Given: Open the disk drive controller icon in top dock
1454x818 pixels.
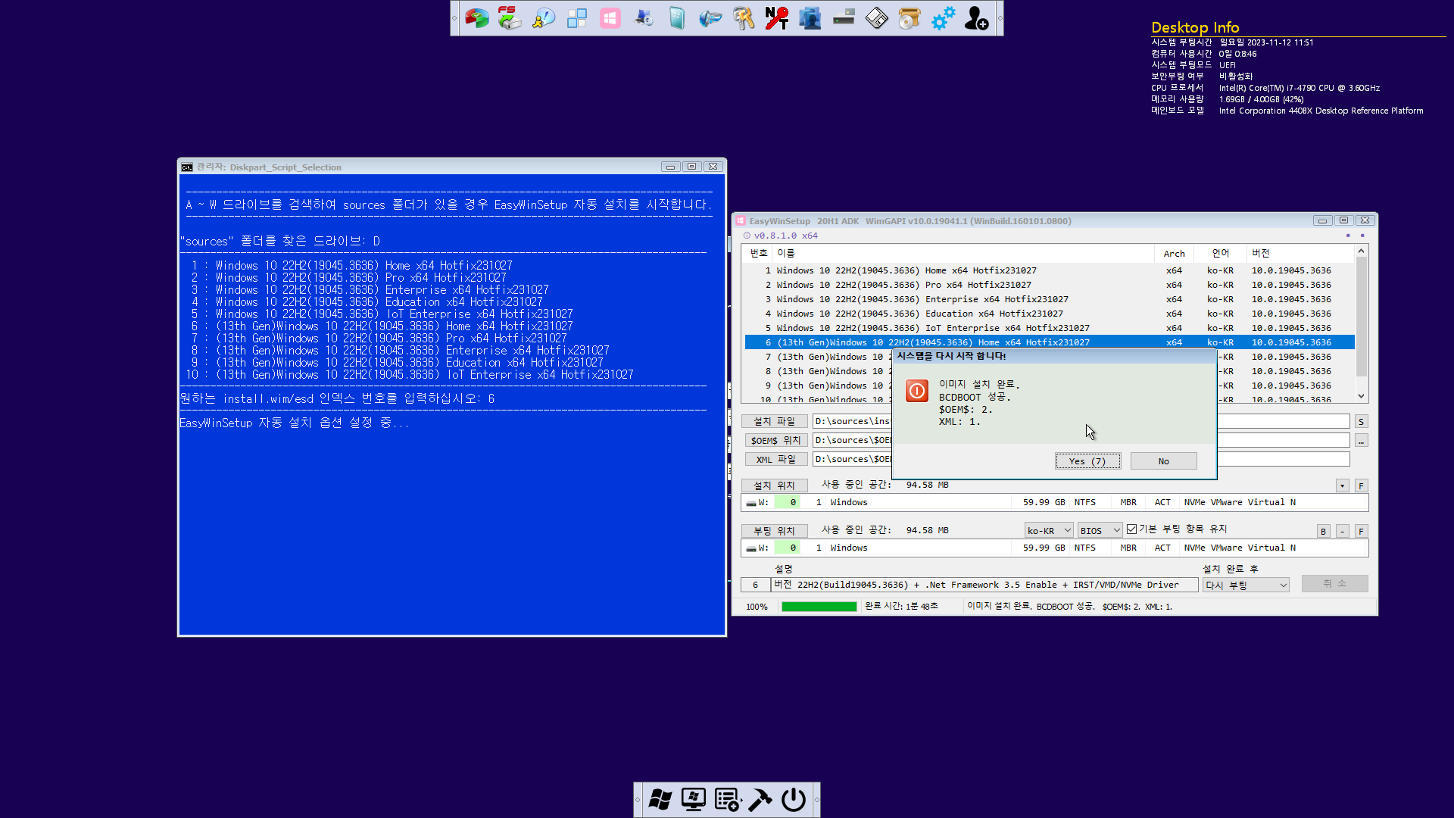Looking at the screenshot, I should pos(844,17).
